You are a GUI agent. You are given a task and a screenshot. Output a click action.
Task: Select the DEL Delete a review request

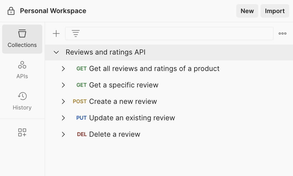[115, 134]
